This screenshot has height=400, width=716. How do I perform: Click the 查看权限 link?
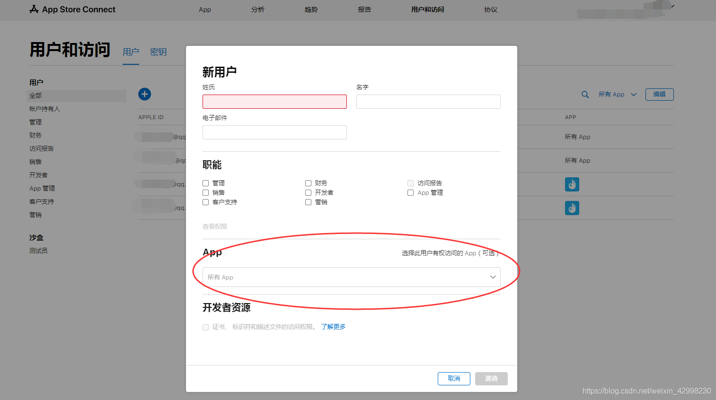(215, 226)
